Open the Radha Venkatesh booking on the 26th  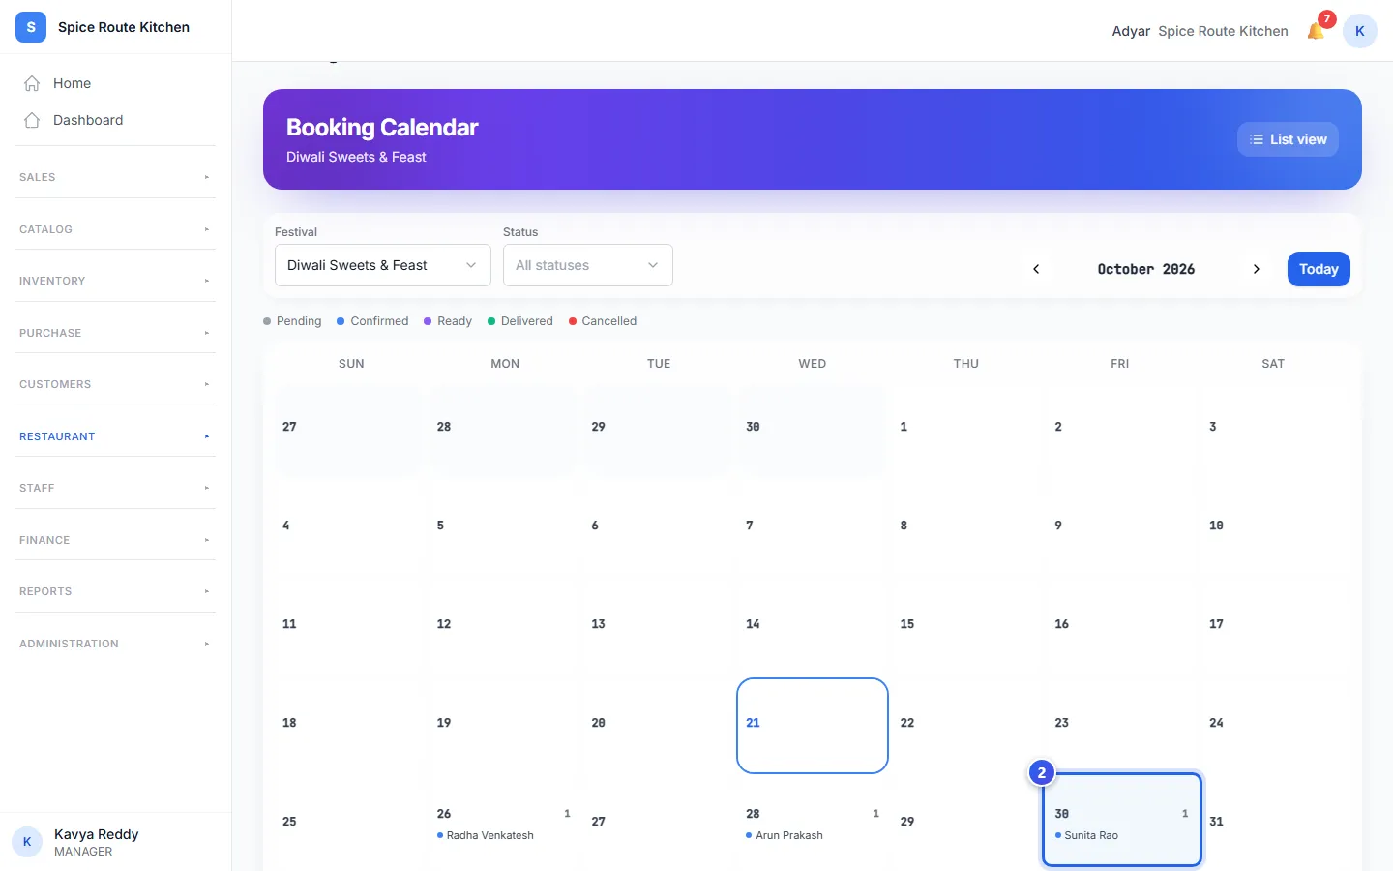tap(486, 835)
